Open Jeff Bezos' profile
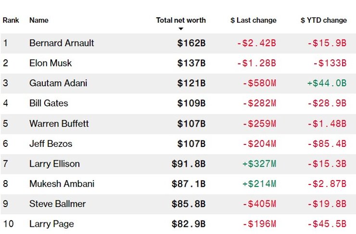This screenshot has height=234, width=356. coord(50,143)
